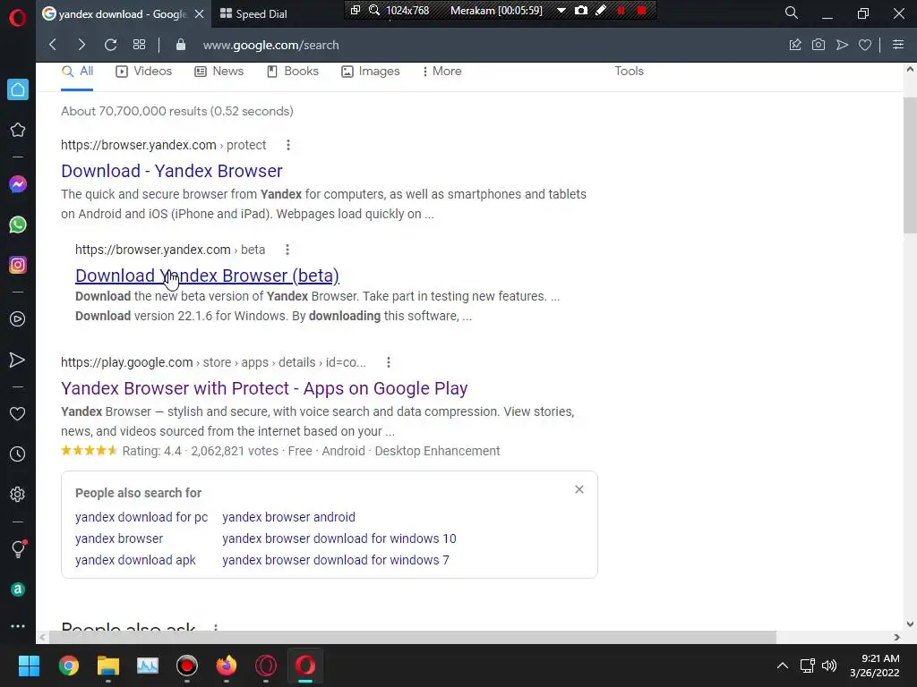The image size is (917, 687).
Task: Open History clock in sidebar
Action: point(18,454)
